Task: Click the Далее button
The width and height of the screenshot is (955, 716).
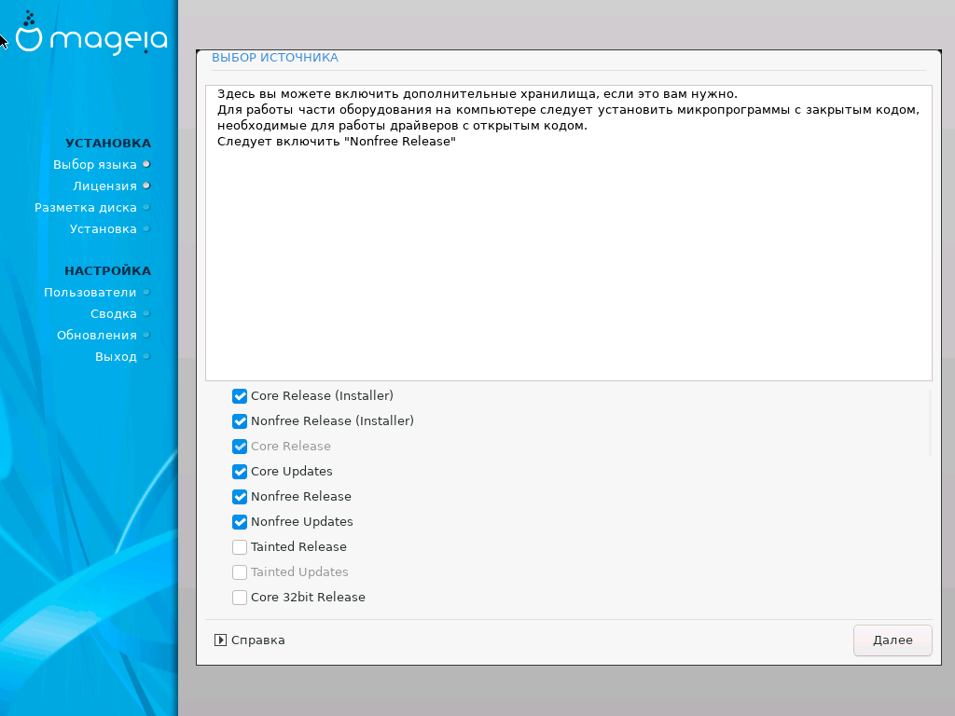Action: pos(893,640)
